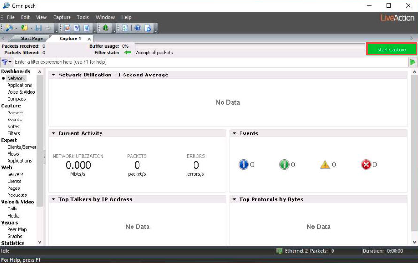Open Flows under Expert
418x263 pixels.
coord(13,154)
